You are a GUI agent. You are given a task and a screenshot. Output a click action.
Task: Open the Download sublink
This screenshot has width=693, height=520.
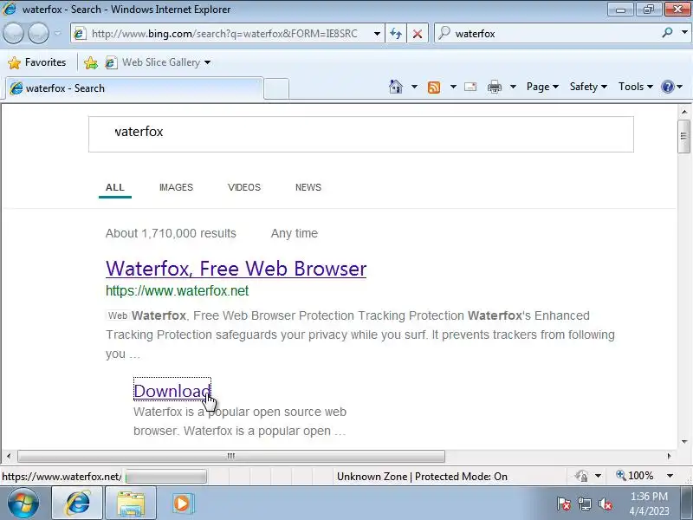(172, 391)
